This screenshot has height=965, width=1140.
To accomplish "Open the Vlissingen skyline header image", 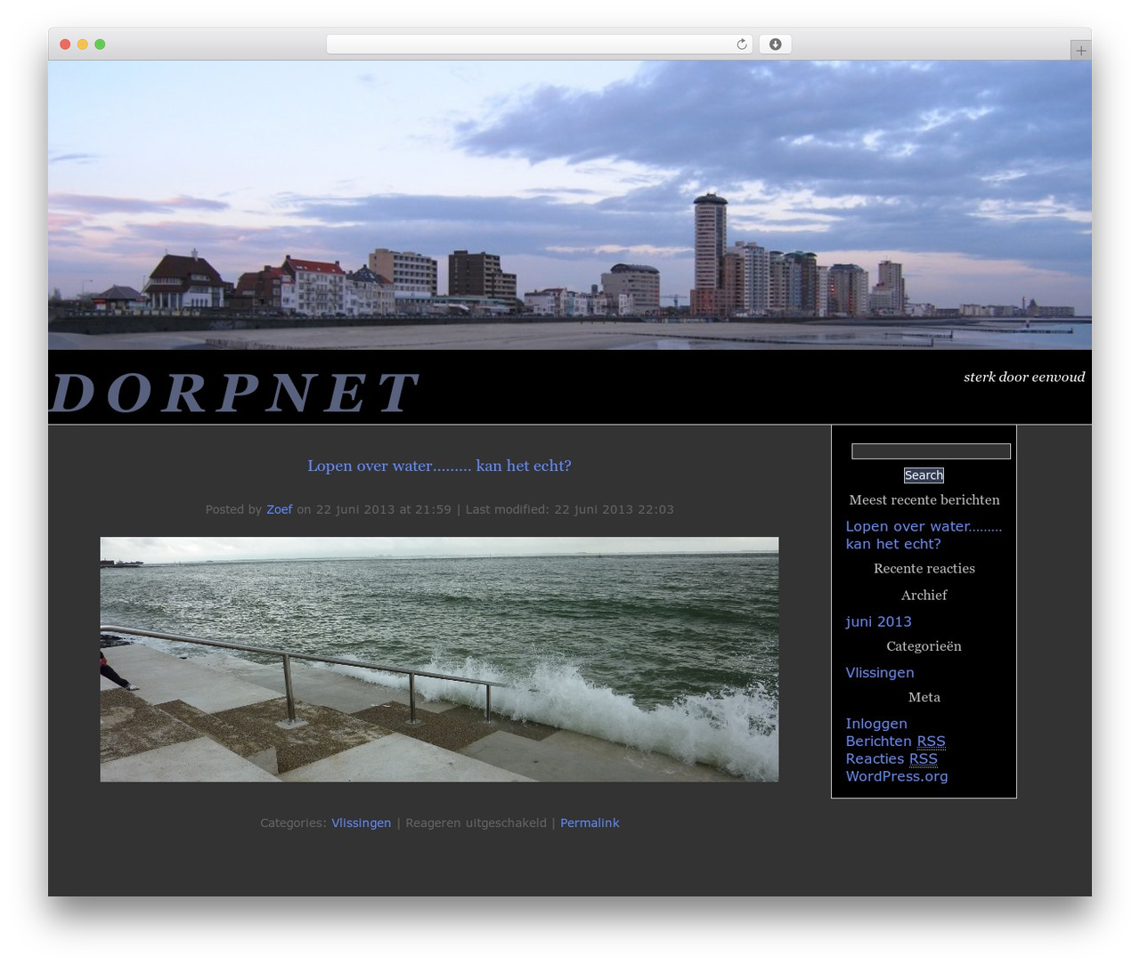I will tap(570, 205).
